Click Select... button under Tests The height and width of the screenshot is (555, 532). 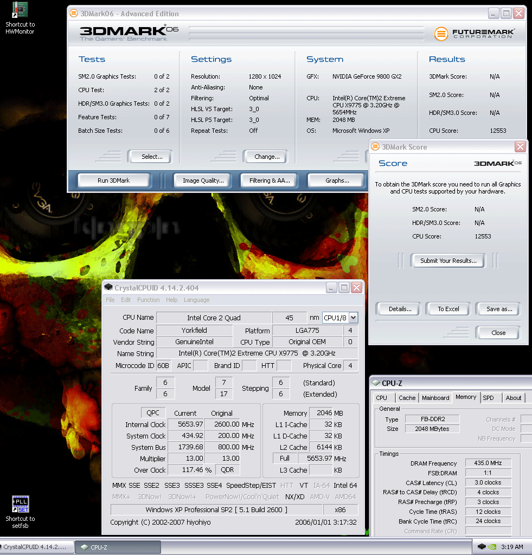150,157
